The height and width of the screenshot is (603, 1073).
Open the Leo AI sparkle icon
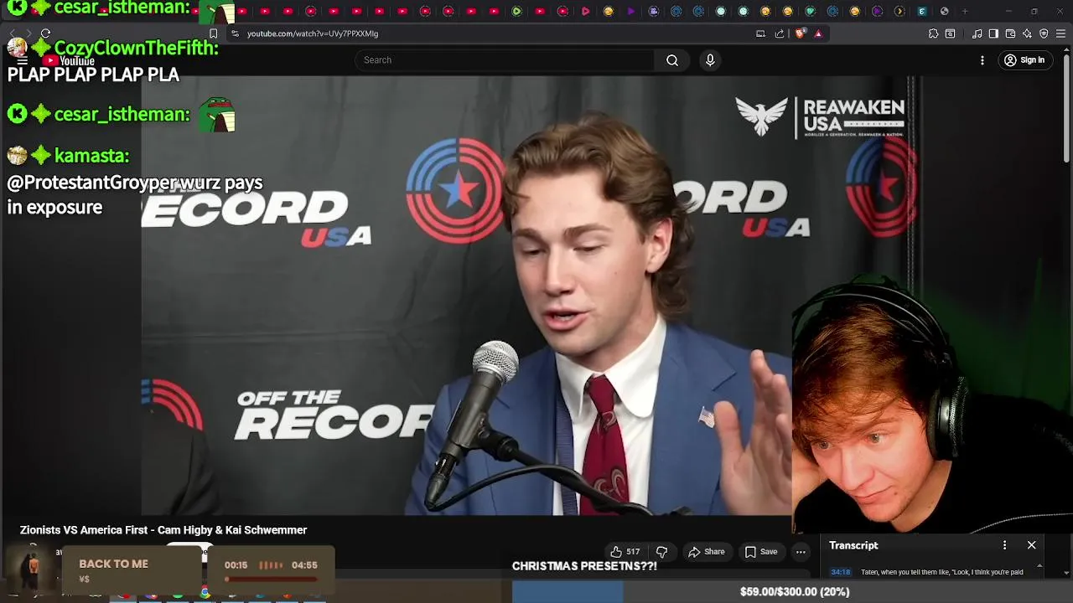(x=1027, y=33)
